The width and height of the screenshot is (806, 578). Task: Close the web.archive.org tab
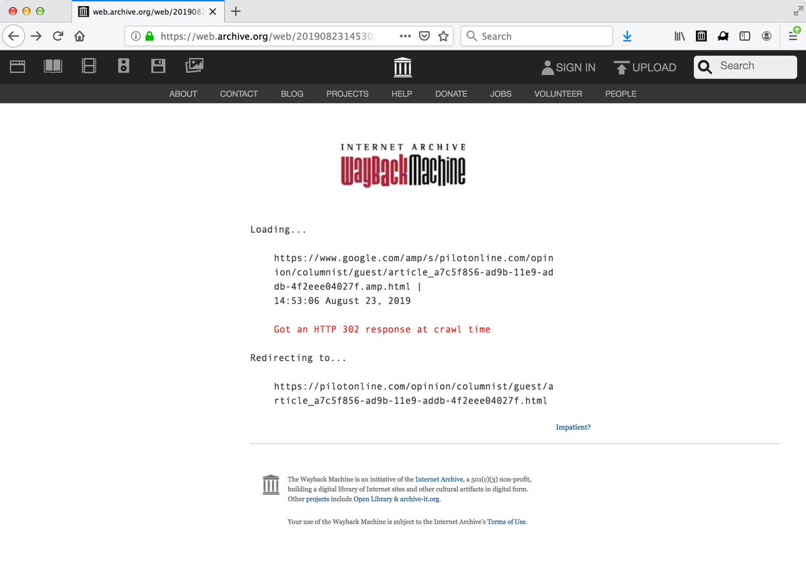point(212,11)
